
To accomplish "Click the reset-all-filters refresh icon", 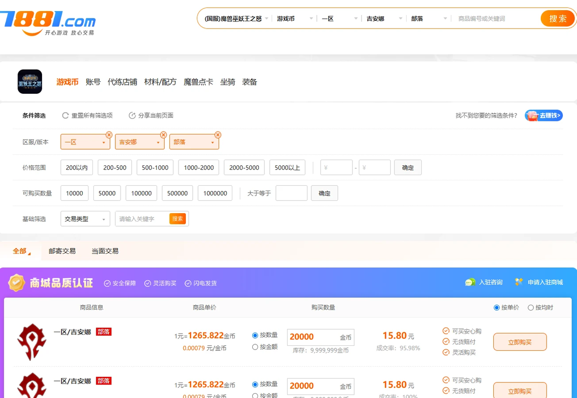I will tap(65, 116).
